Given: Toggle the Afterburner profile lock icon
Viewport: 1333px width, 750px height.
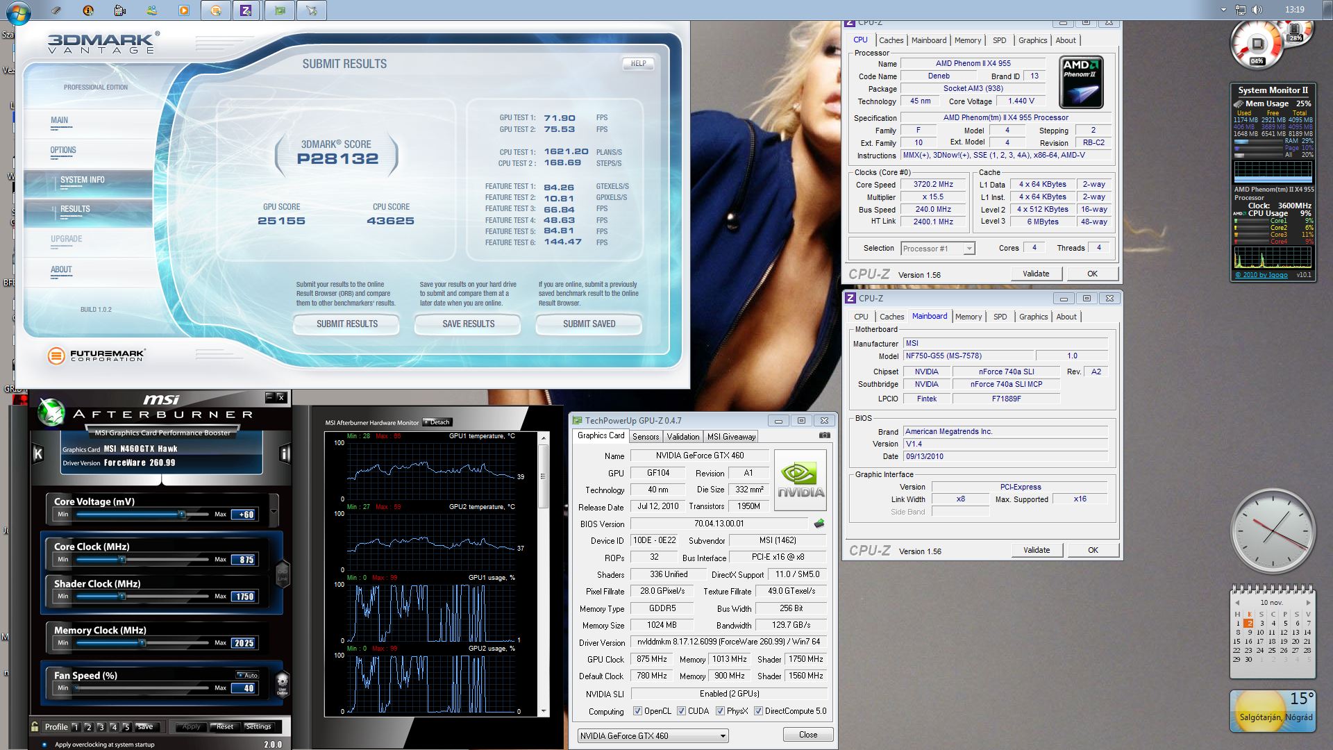Looking at the screenshot, I should tap(35, 726).
